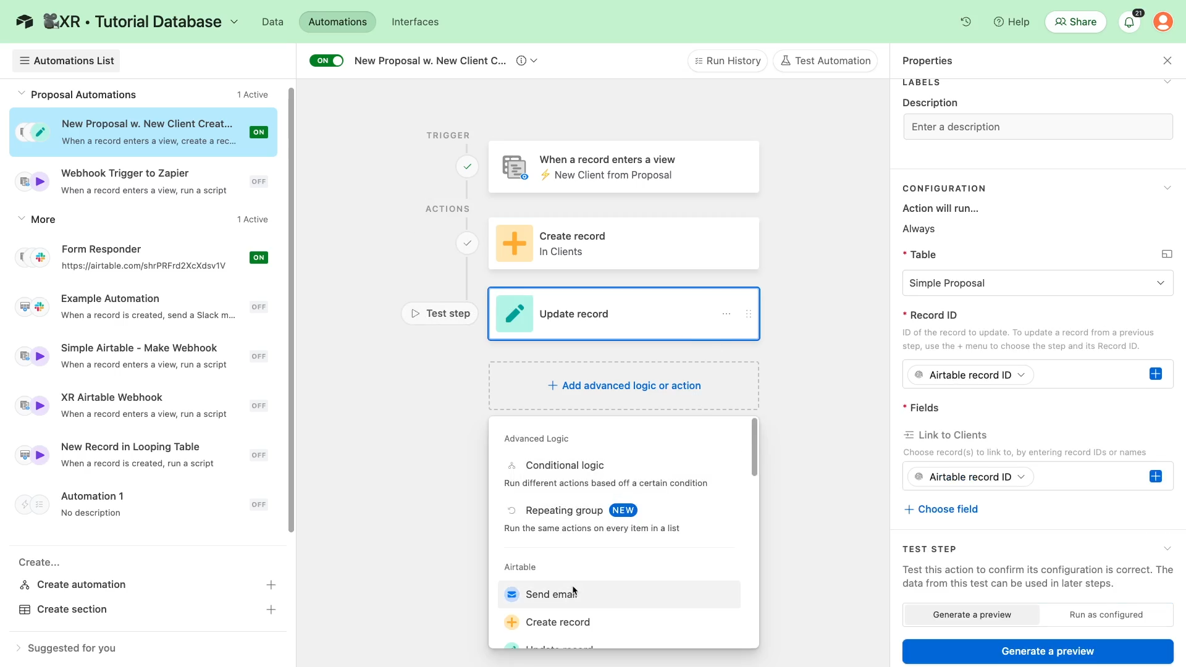Click Webhook Trigger to Zapier script icon
The image size is (1186, 667).
[x=40, y=182]
